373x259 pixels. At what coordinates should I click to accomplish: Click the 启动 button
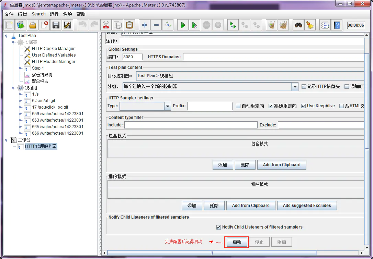pyautogui.click(x=237, y=242)
